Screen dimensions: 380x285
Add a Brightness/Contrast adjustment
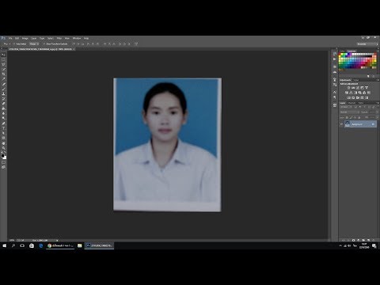348,88
